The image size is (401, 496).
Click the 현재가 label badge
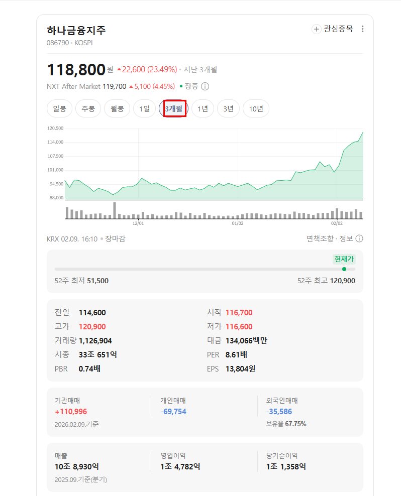coord(344,259)
